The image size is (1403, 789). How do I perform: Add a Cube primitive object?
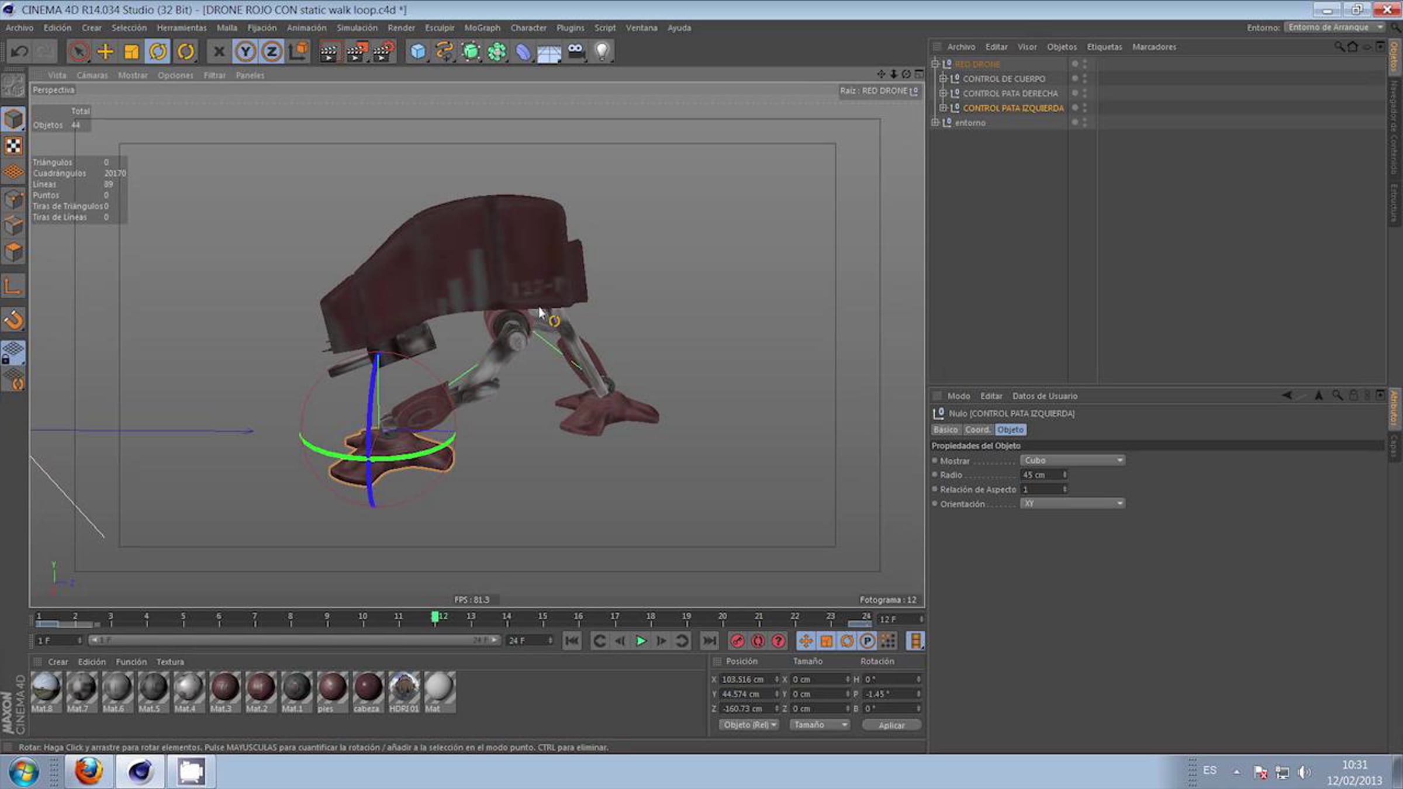pos(417,52)
